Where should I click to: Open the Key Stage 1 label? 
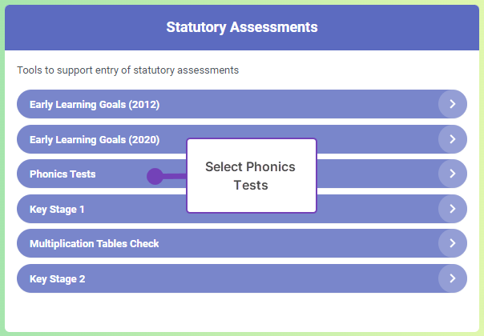tap(57, 210)
